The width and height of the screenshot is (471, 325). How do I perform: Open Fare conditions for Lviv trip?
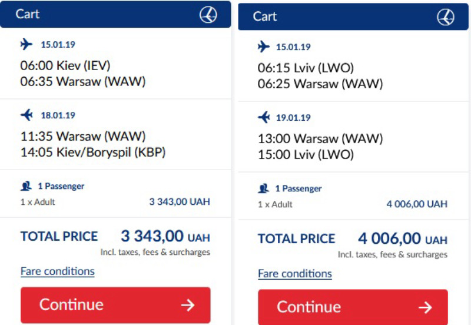(x=295, y=274)
